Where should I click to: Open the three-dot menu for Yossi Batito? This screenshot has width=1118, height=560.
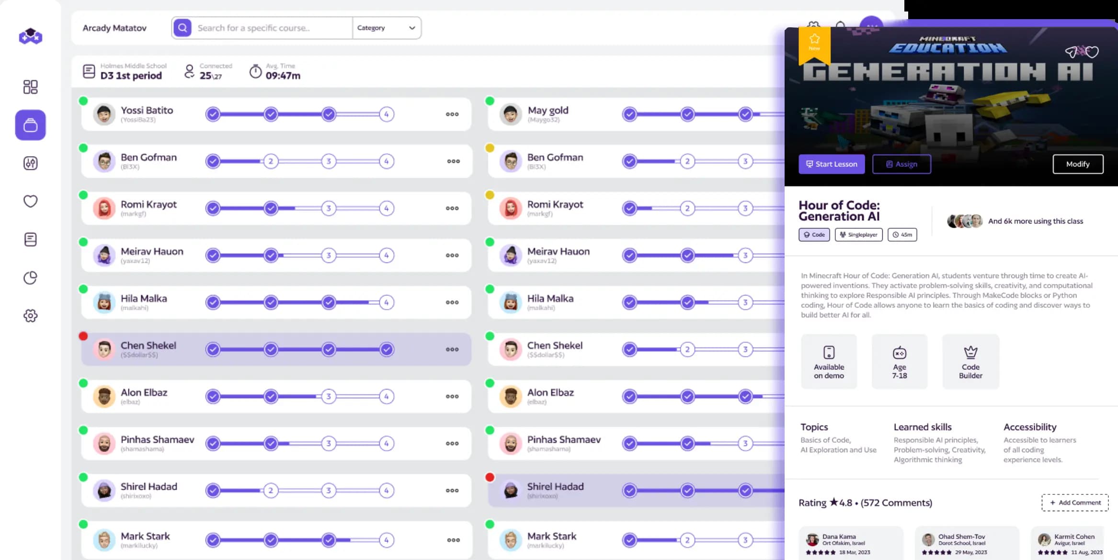452,114
